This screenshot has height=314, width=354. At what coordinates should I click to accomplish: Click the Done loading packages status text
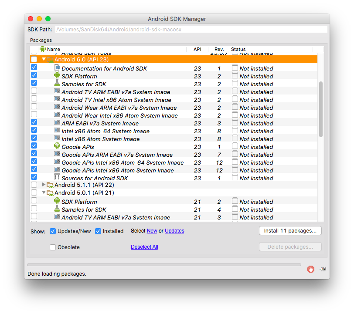[57, 273]
